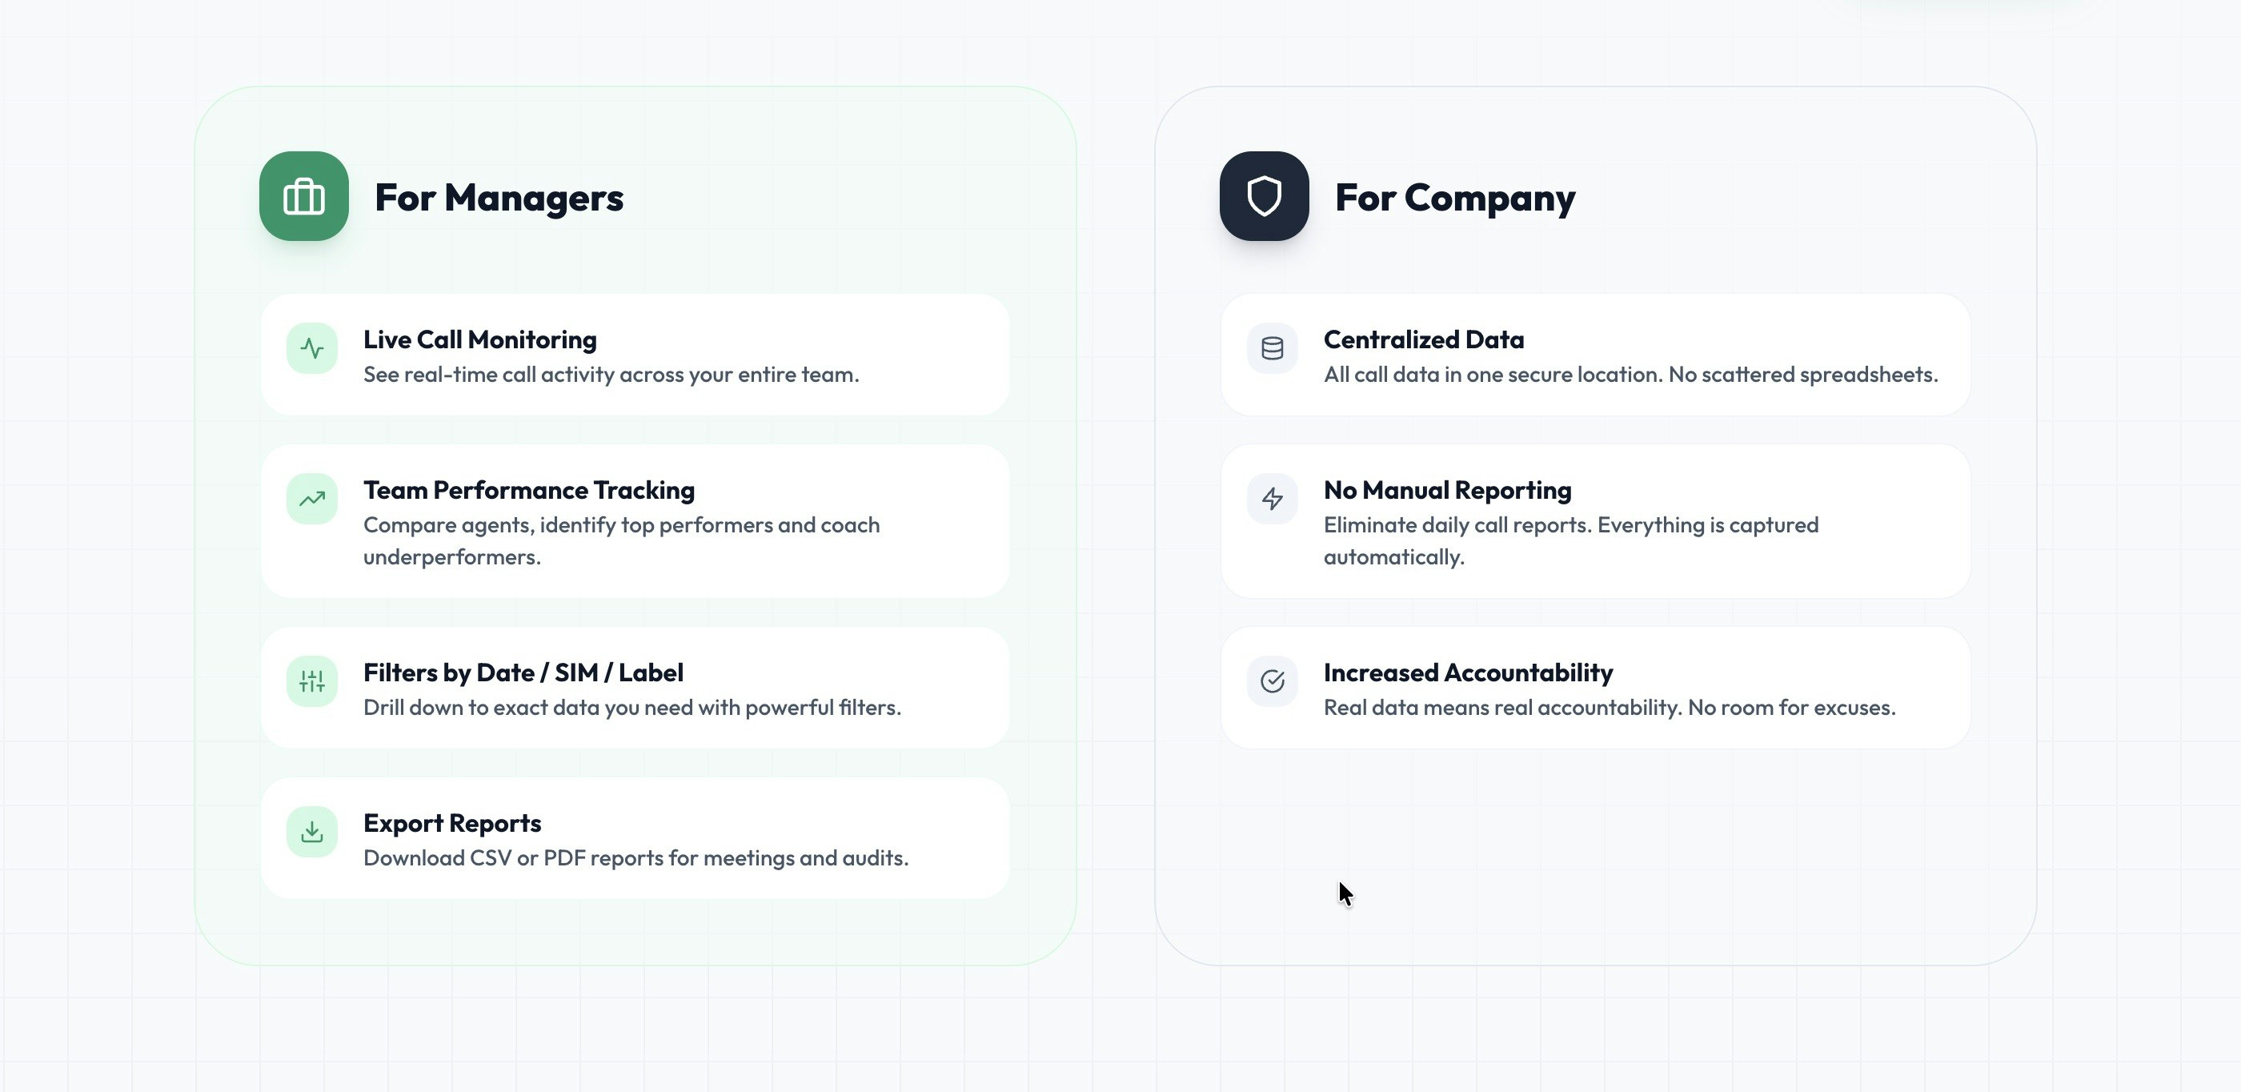2241x1092 pixels.
Task: Click the briefcase icon beside For Managers
Action: click(x=303, y=196)
